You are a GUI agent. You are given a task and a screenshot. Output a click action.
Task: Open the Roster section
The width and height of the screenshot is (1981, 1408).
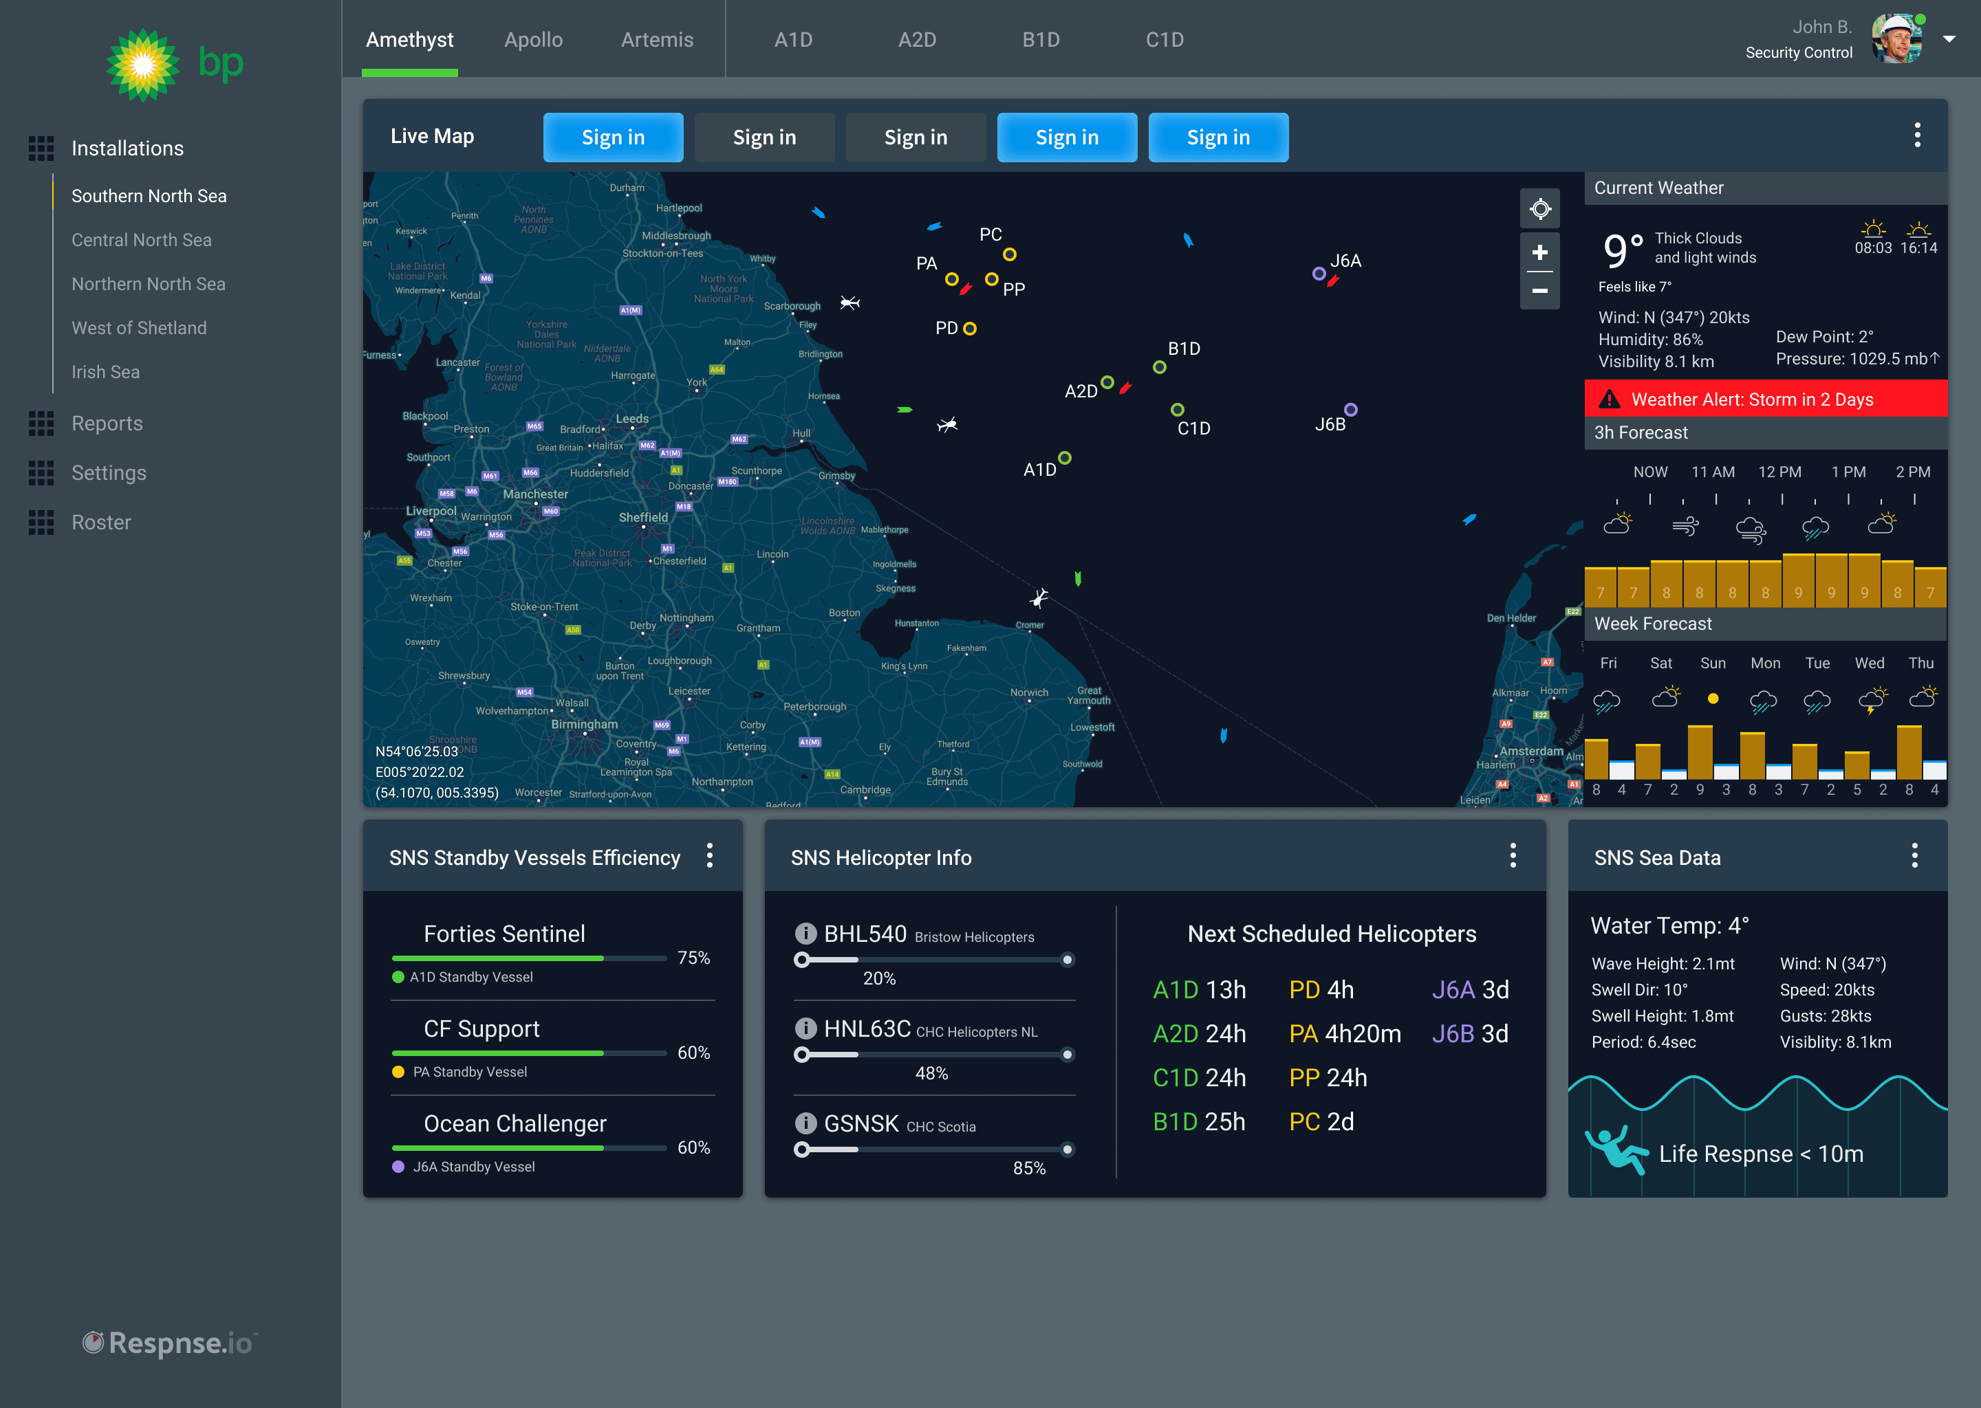[x=100, y=522]
